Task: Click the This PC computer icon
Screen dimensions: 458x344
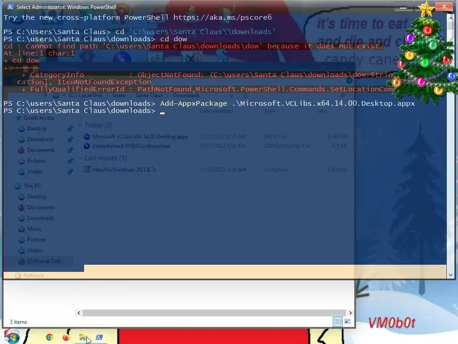Action: pos(18,186)
